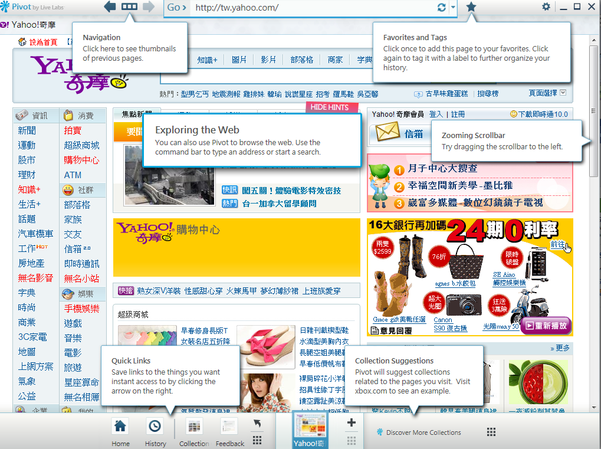The height and width of the screenshot is (449, 601).
Task: Click the refresh icon in address bar
Action: 442,7
